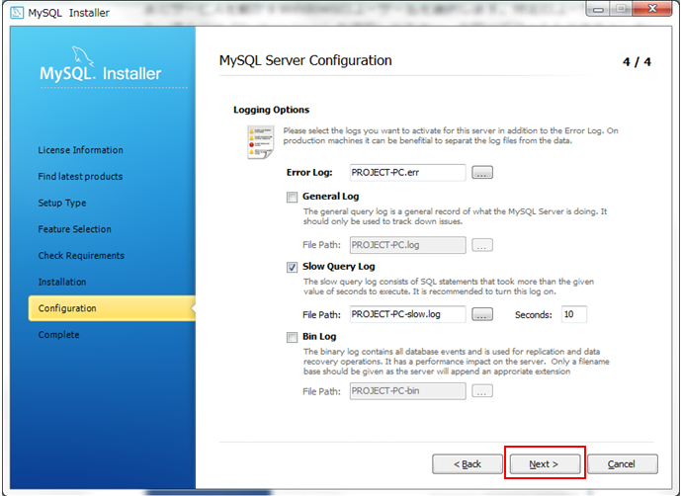Click the MySQL dolphin logo
The image size is (681, 496).
pyautogui.click(x=82, y=57)
